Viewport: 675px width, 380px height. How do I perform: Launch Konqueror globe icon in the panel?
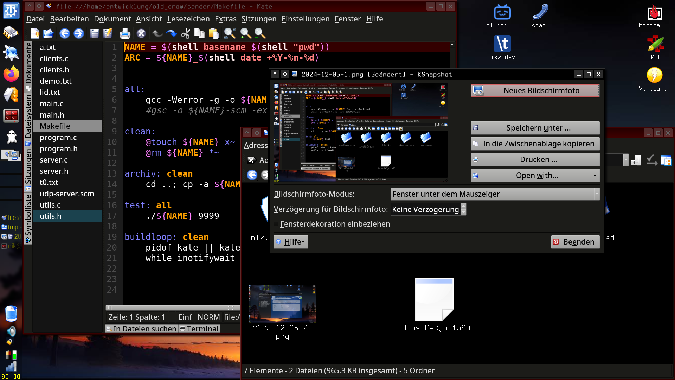11,53
